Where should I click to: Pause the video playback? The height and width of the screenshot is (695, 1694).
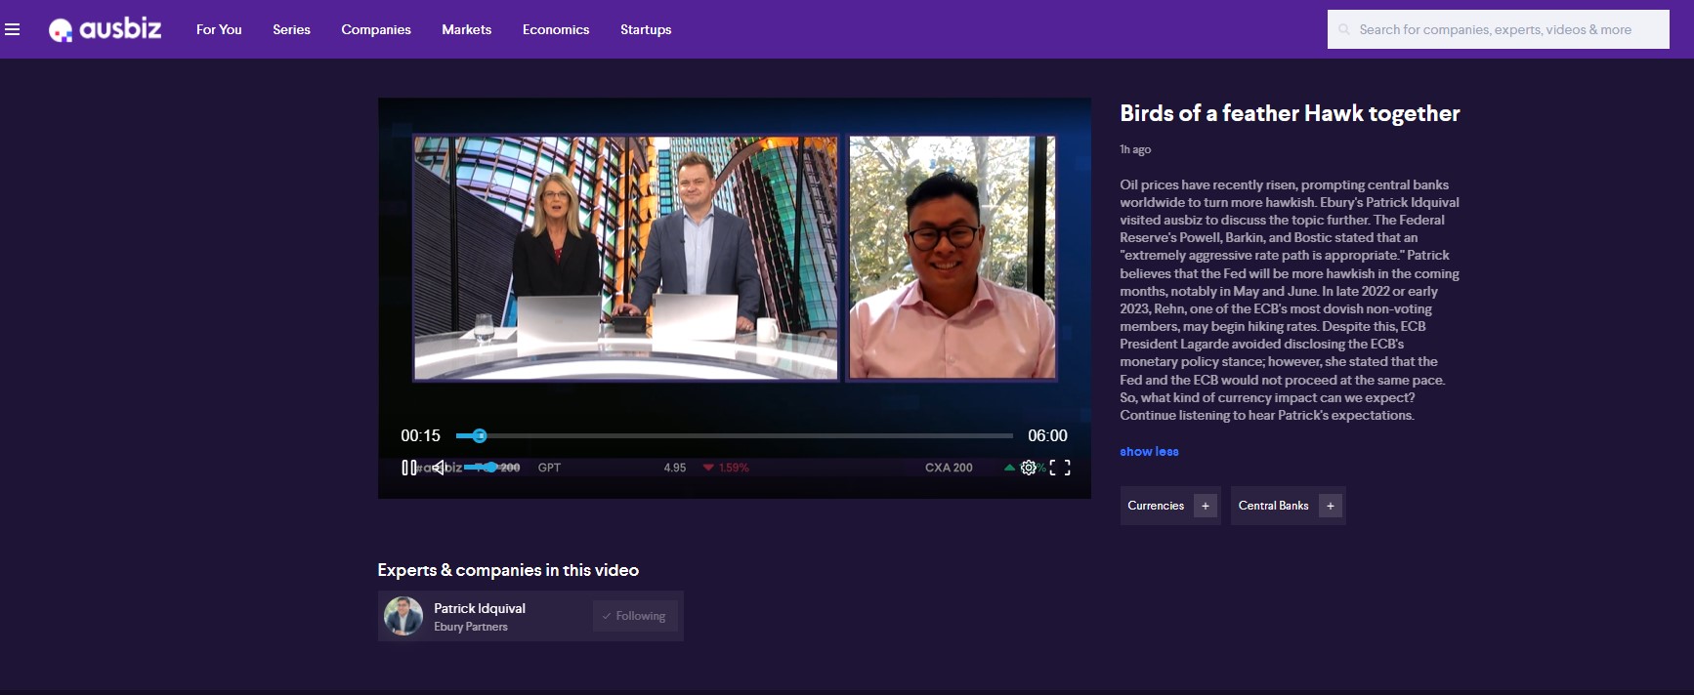pos(408,468)
